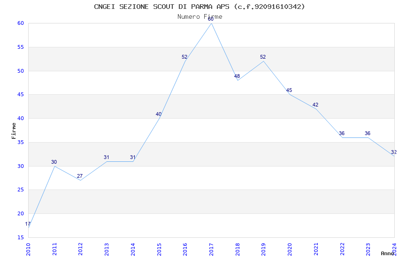The image size is (399, 258).
Task: Click the data label 42 for year 2021
Action: [x=315, y=105]
